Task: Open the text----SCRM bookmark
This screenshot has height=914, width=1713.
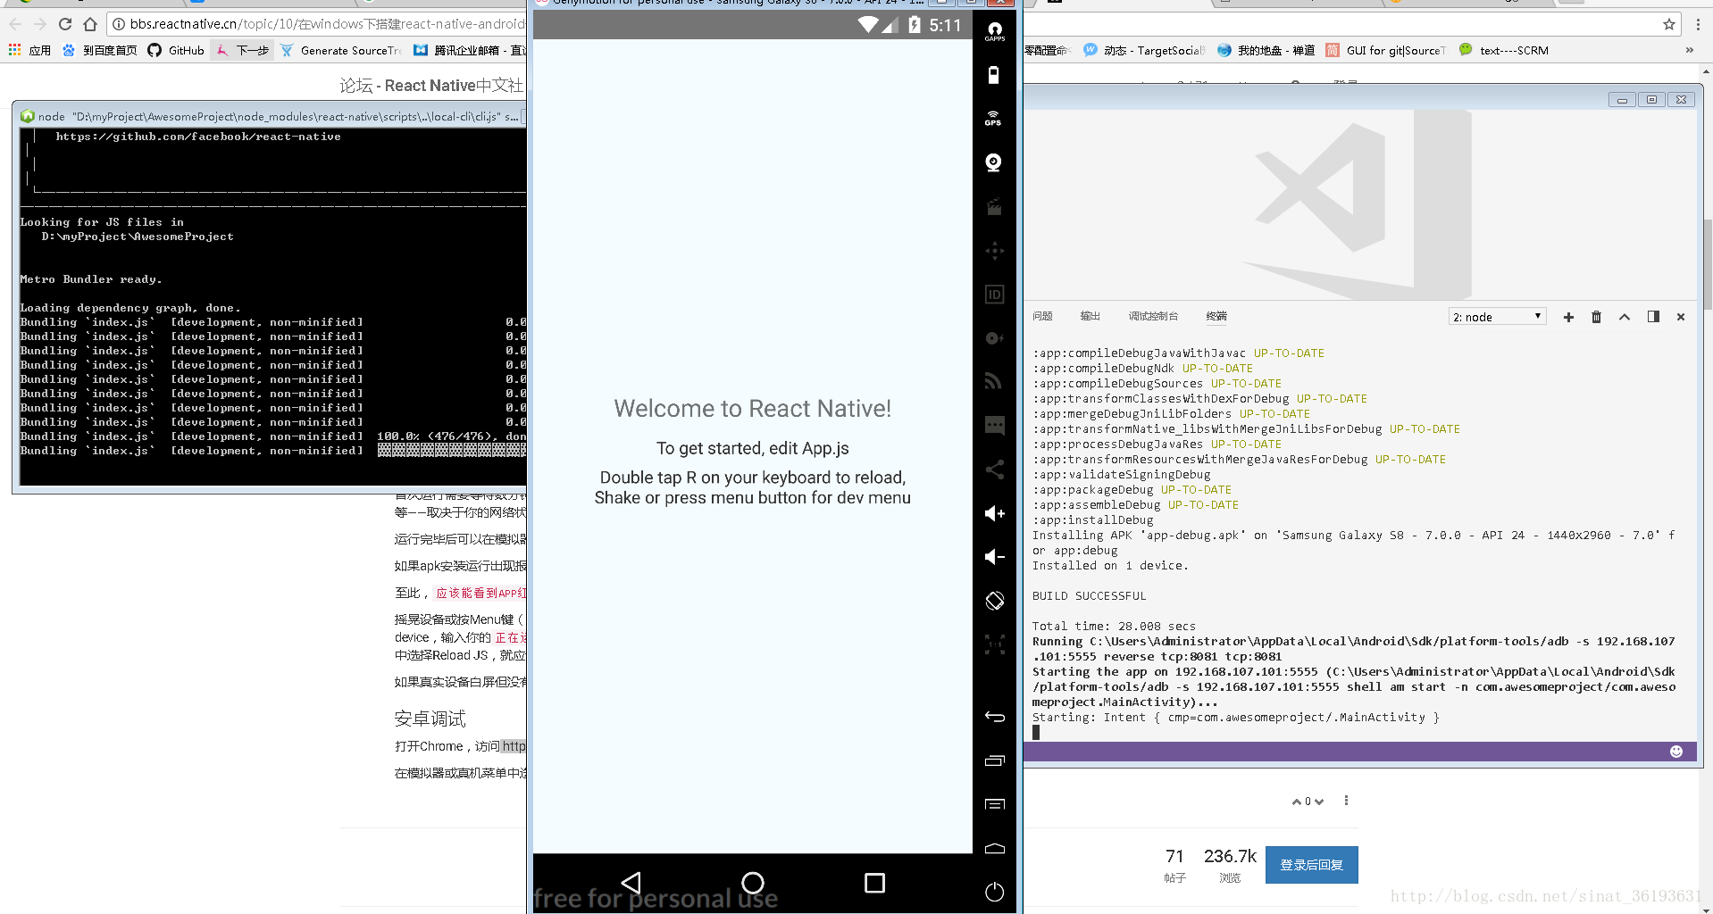Action: (1504, 50)
